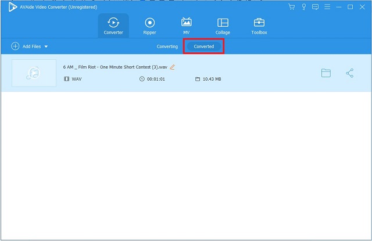Switch to the Ripper tab

pyautogui.click(x=150, y=26)
